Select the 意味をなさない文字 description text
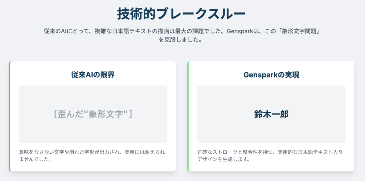Screen dimensions: 365x181 point(92,156)
